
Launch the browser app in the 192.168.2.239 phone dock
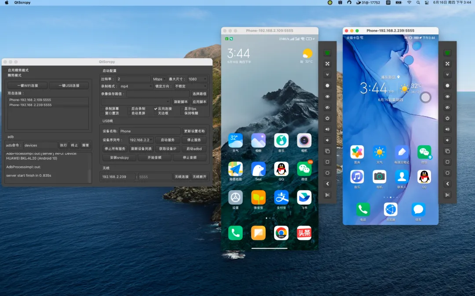pos(391,209)
